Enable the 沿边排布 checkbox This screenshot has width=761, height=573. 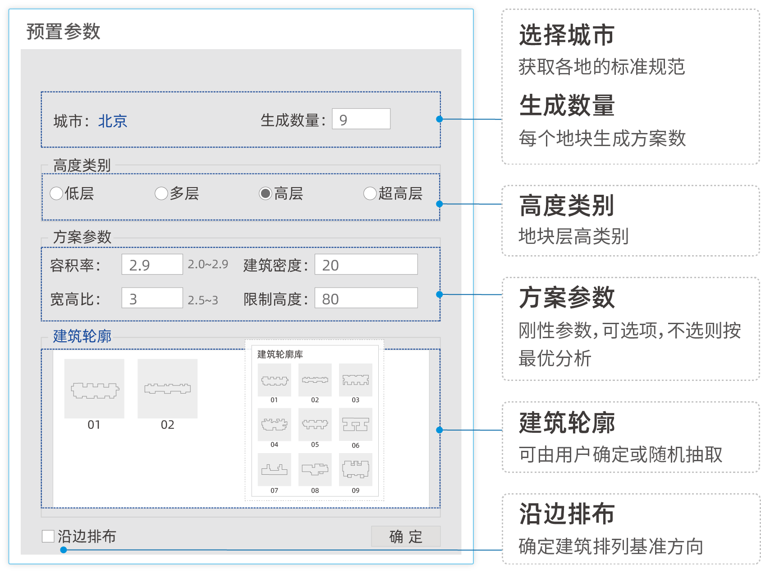coord(48,536)
